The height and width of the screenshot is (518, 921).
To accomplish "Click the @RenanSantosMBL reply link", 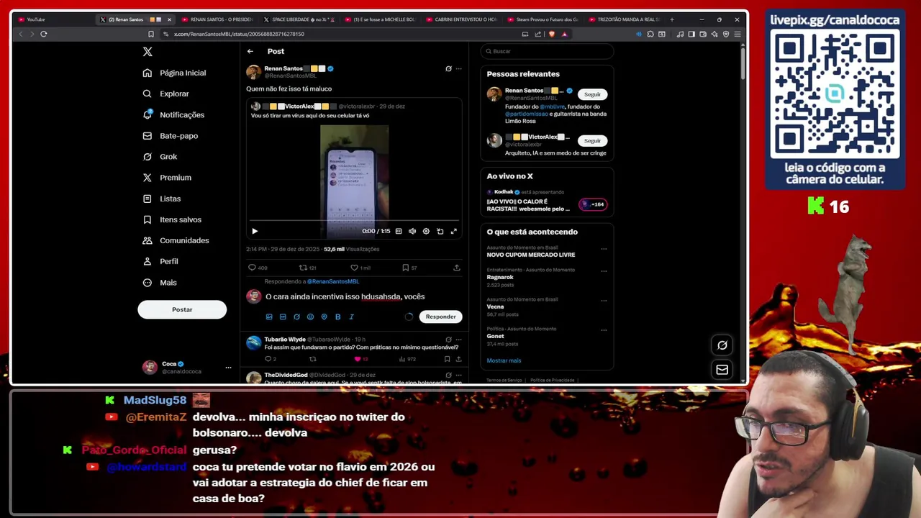I will tap(333, 281).
